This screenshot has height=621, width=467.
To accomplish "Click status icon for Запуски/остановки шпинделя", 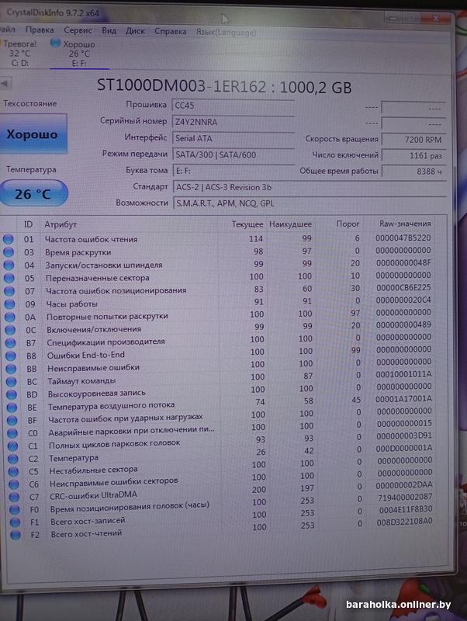I will pos(9,265).
